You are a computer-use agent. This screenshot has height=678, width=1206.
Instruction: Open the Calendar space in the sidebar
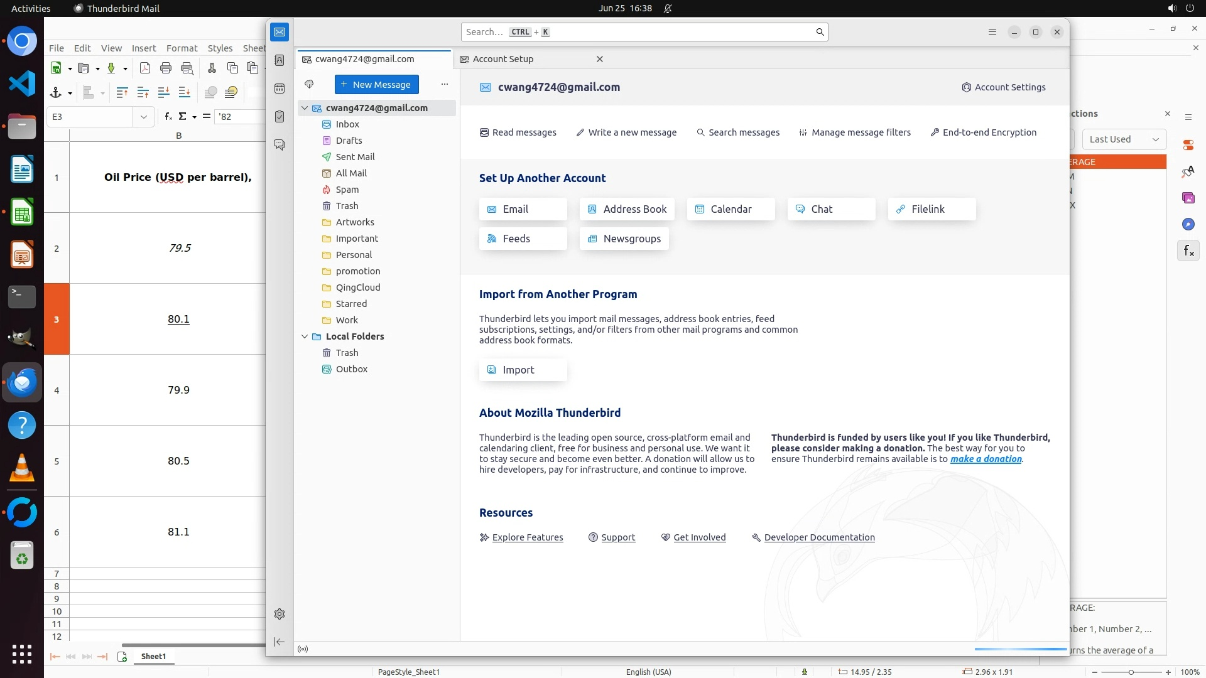pyautogui.click(x=280, y=89)
